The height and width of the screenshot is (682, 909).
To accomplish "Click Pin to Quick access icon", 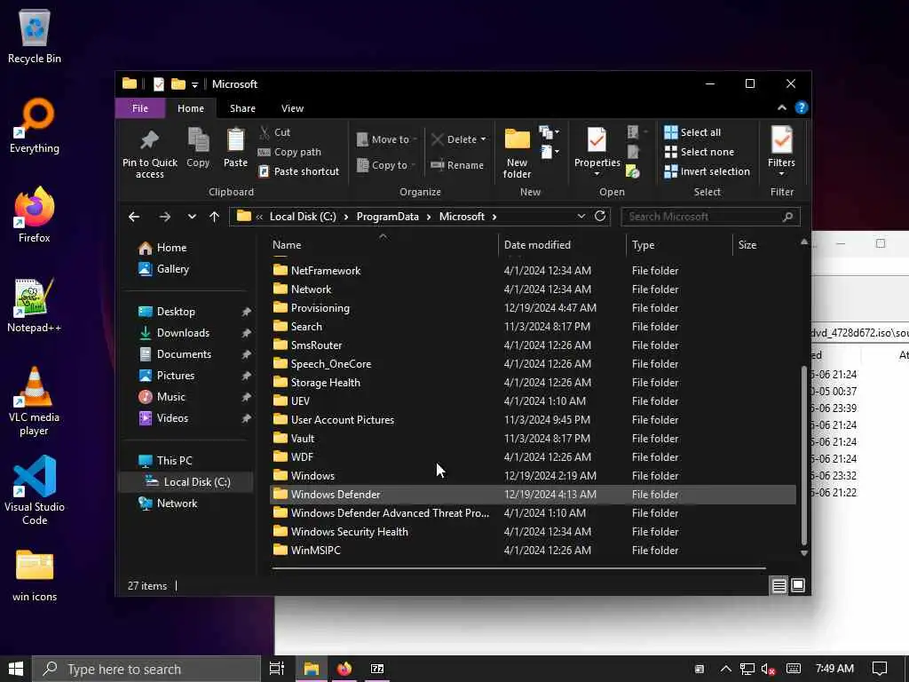I will click(x=149, y=153).
